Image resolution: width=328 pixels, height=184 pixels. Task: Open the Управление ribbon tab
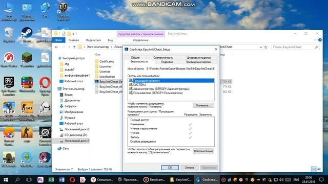click(x=140, y=40)
